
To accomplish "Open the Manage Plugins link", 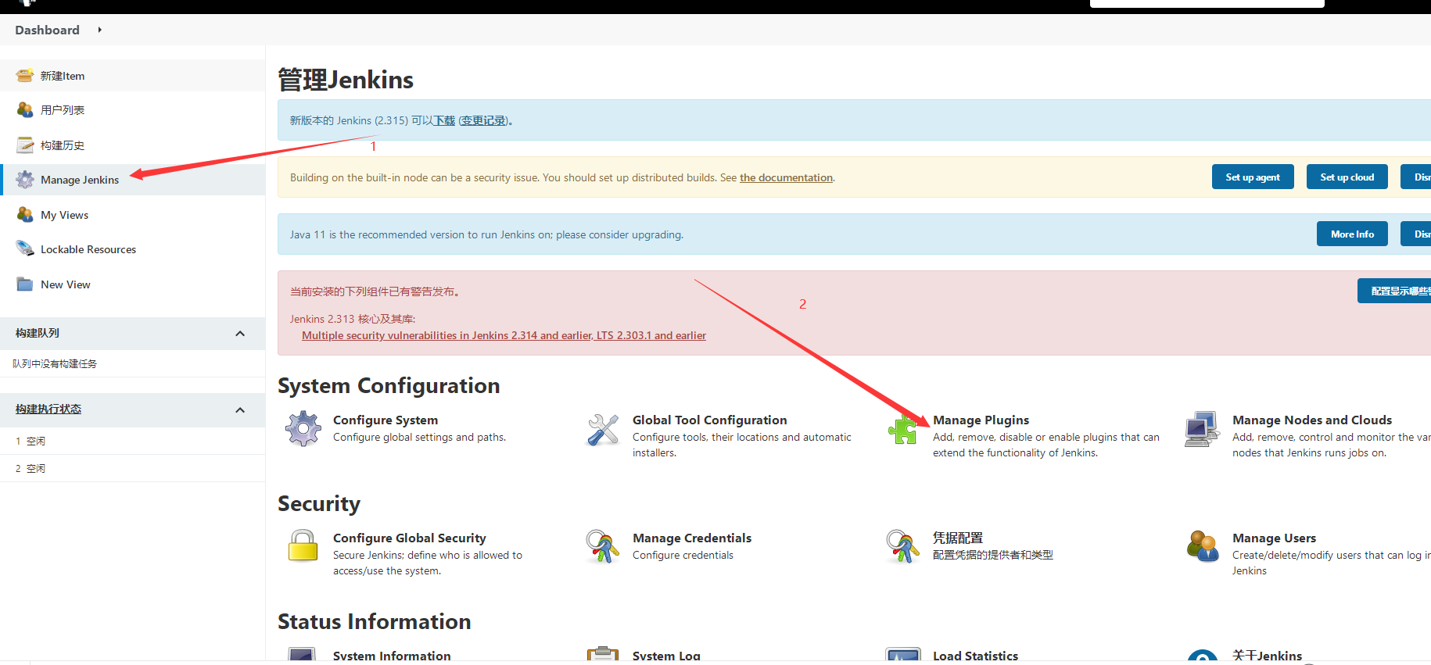I will (981, 420).
